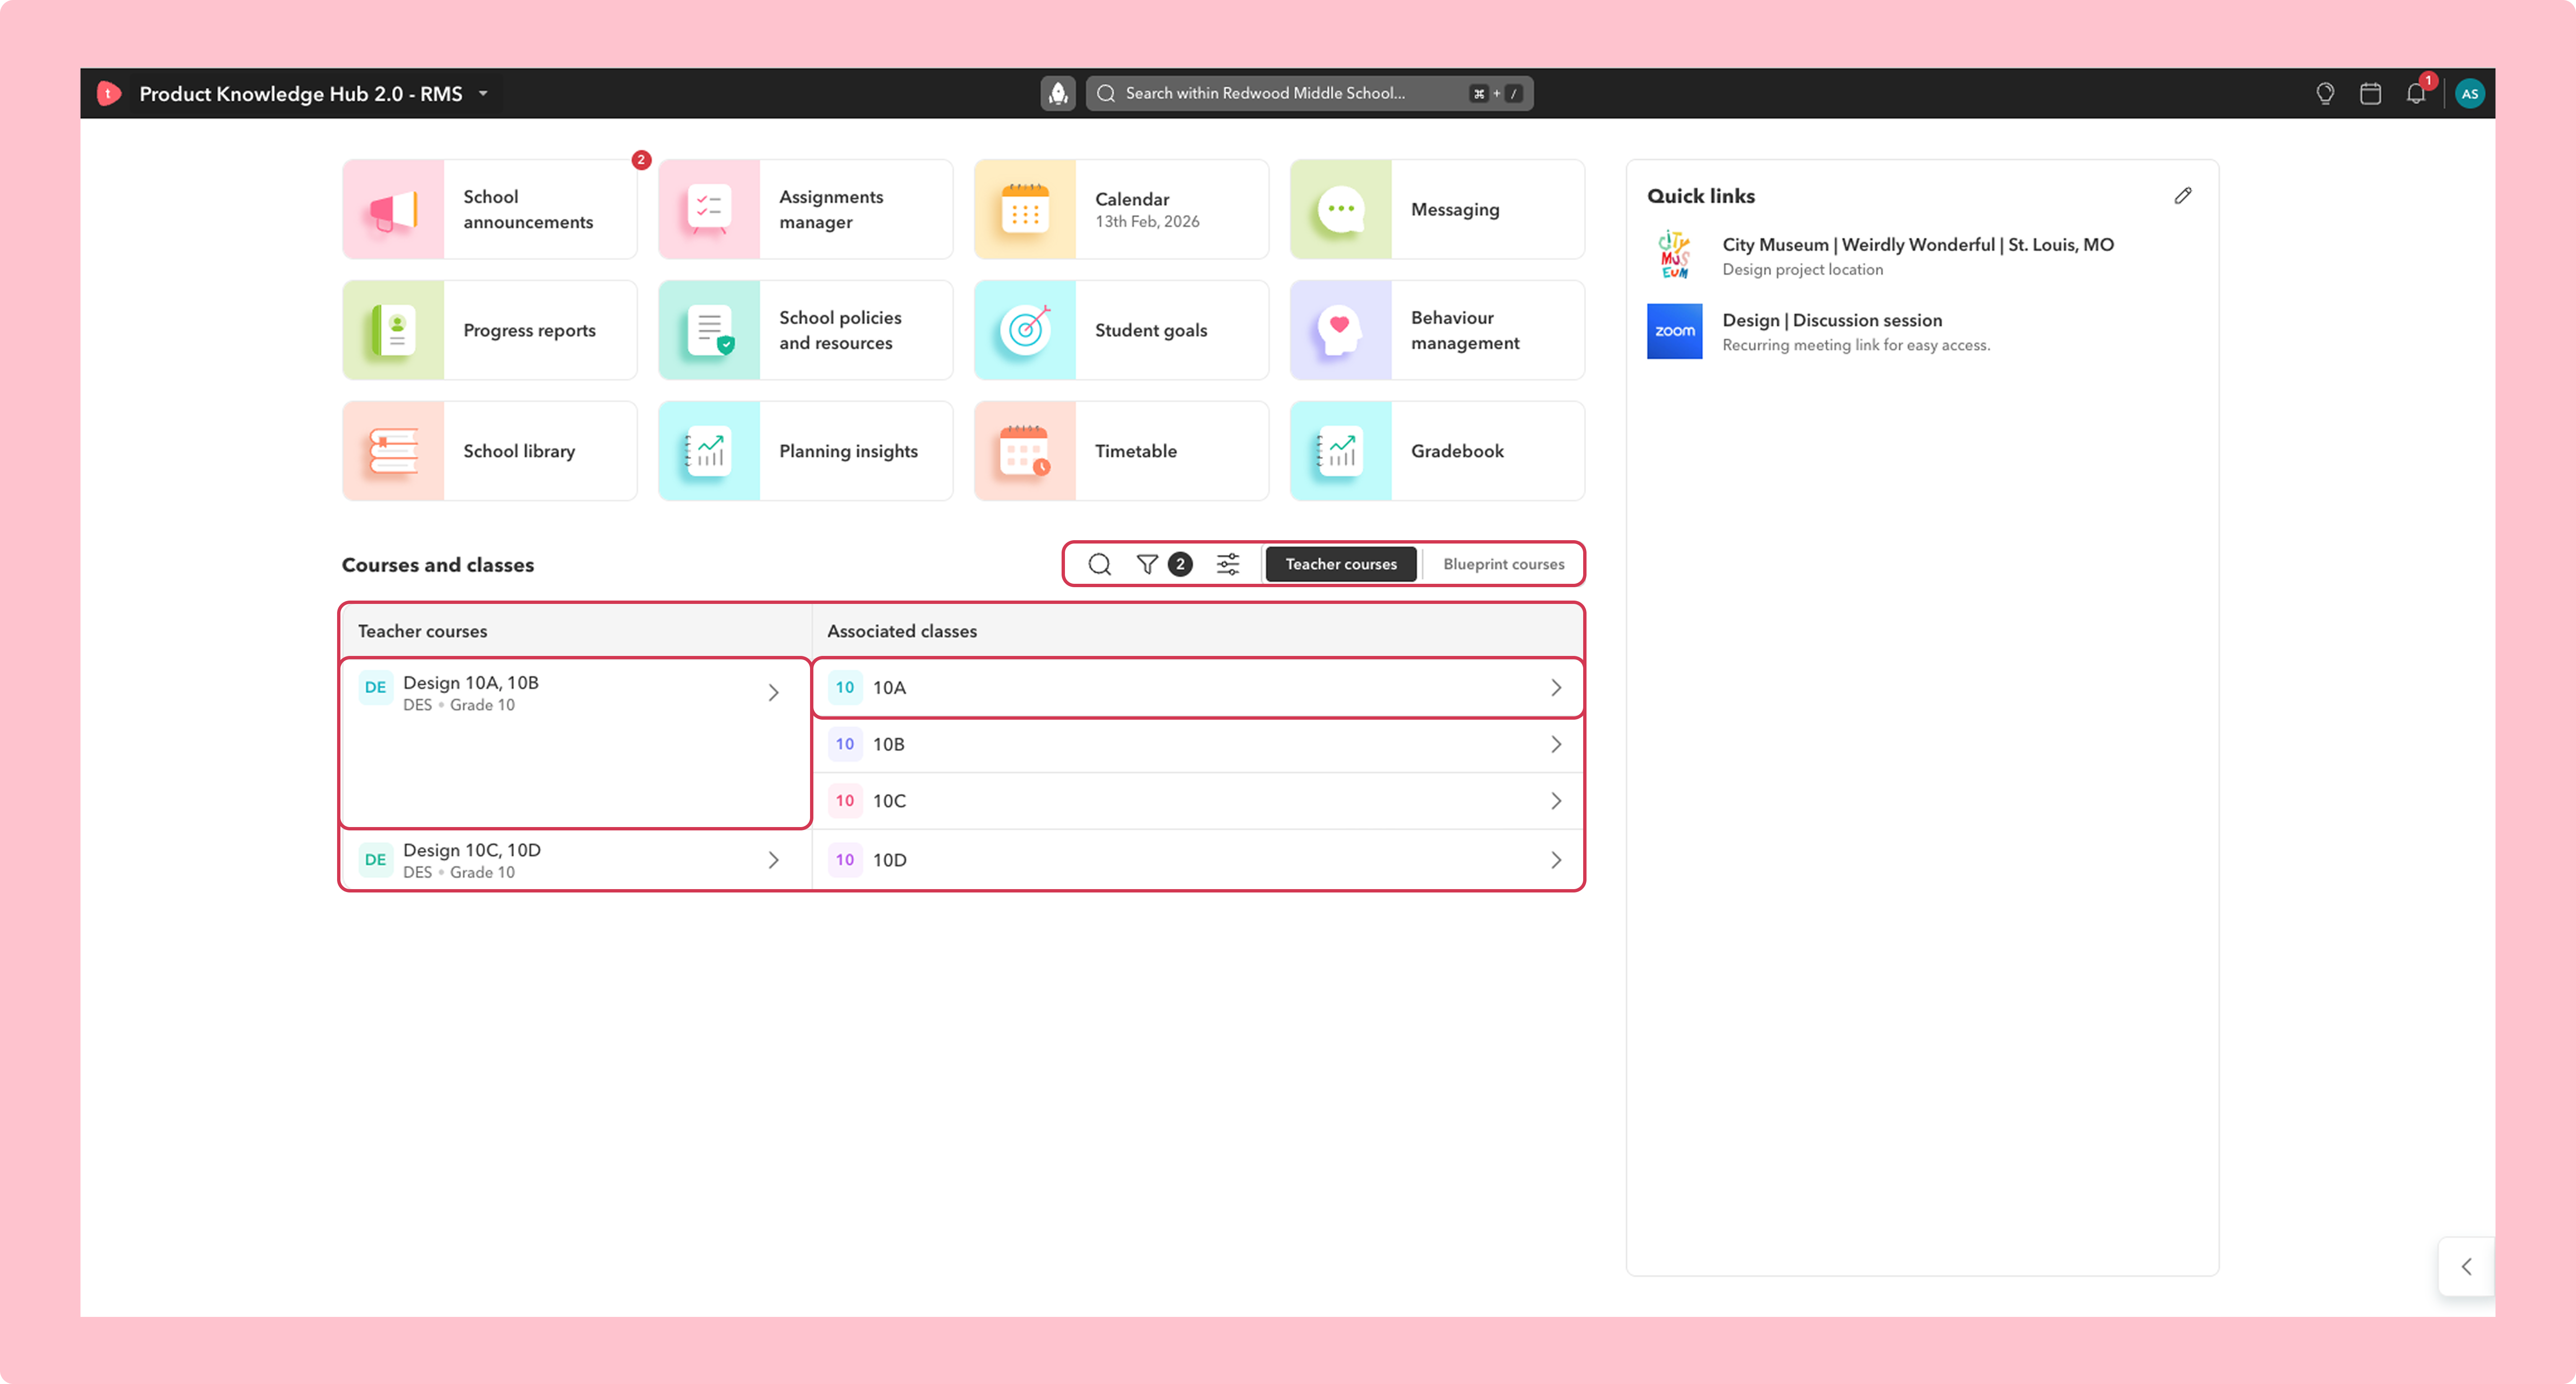Switch to Blueprint courses view

point(1503,564)
